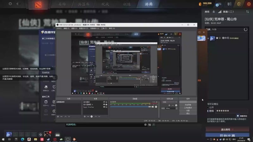The width and height of the screenshot is (253, 142).
Task: Click the lobby swap arrows icon
Action: (x=247, y=12)
